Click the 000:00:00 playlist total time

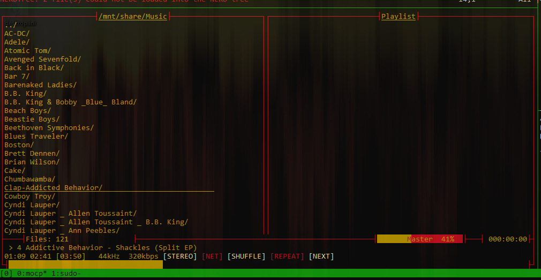tap(508, 239)
